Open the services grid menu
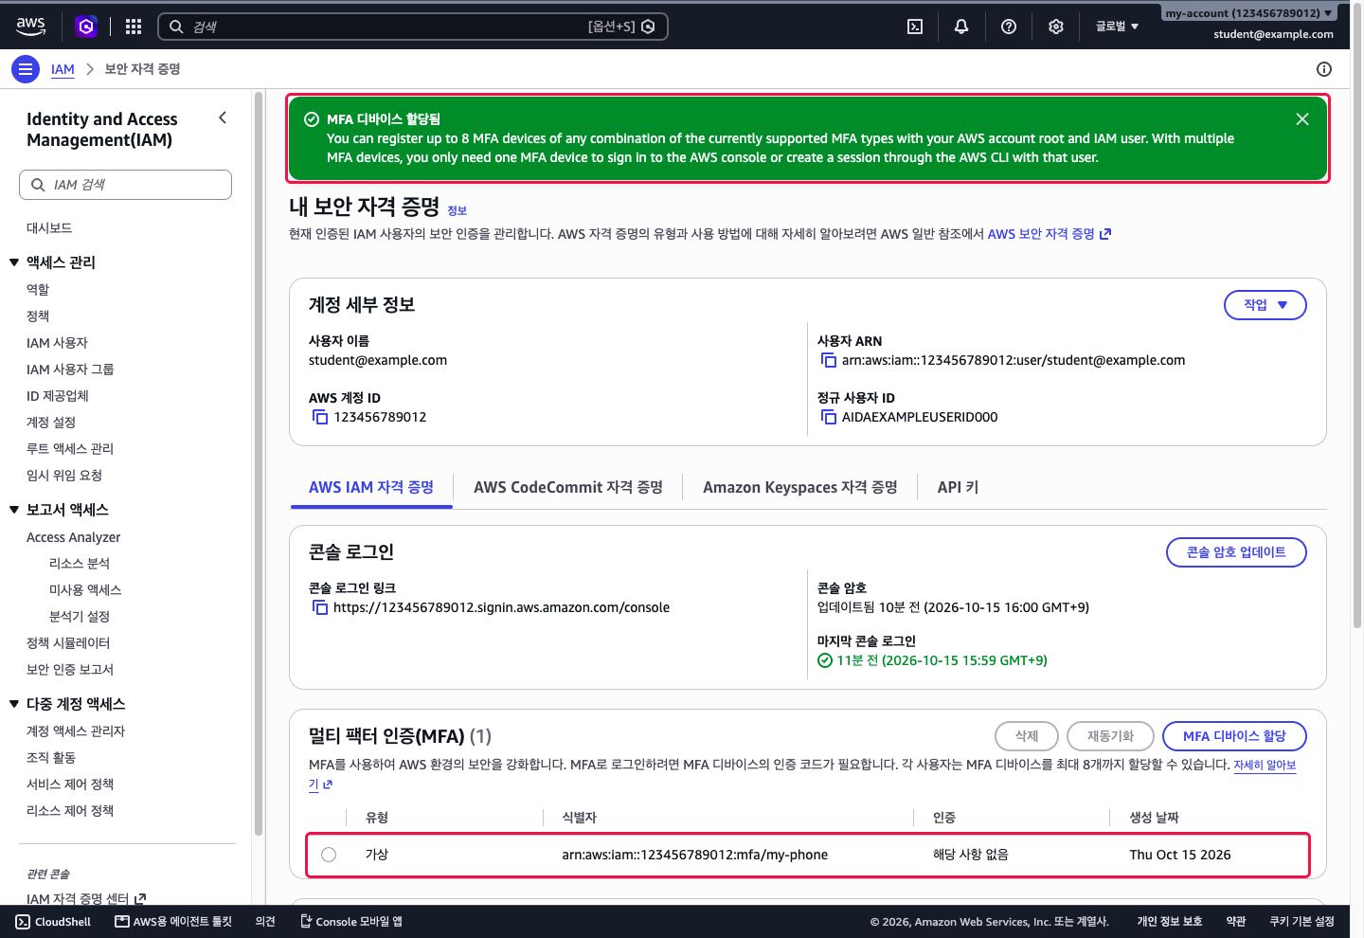 pyautogui.click(x=134, y=27)
